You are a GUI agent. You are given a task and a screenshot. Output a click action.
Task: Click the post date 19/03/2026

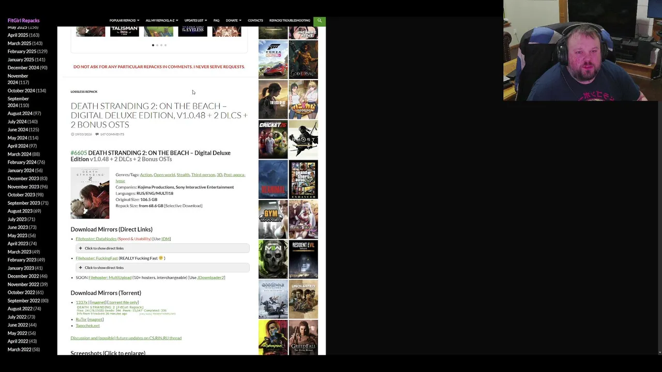point(83,134)
